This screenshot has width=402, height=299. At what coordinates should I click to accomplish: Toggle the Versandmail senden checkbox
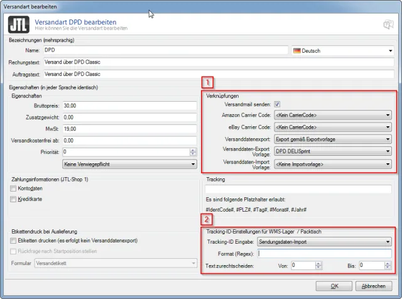(277, 104)
